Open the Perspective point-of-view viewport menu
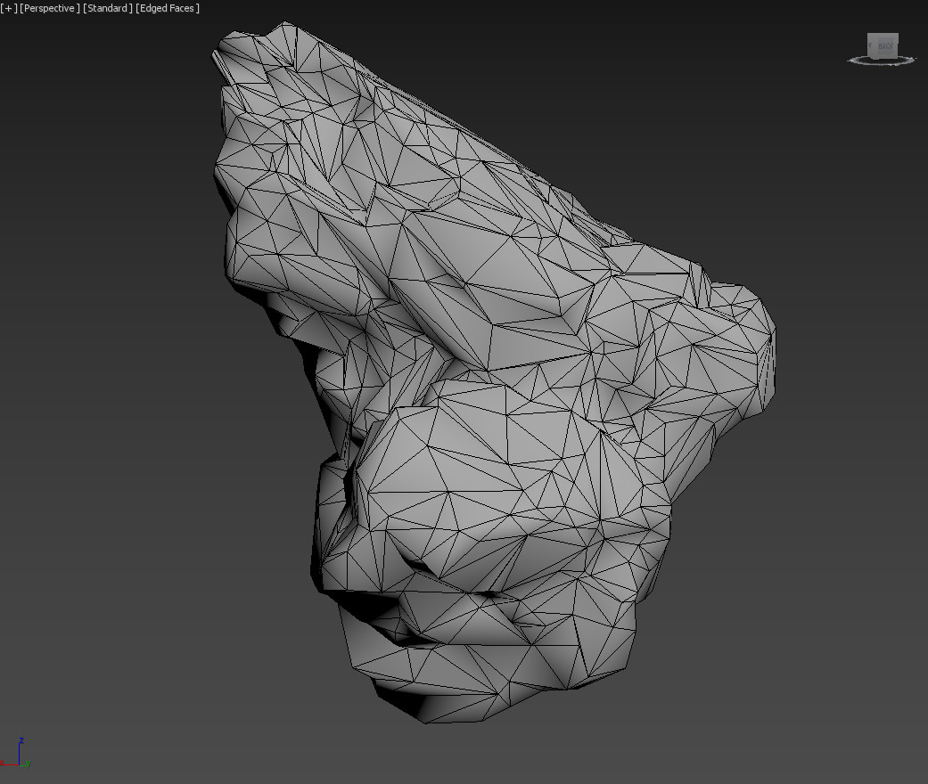The image size is (928, 784). point(49,8)
